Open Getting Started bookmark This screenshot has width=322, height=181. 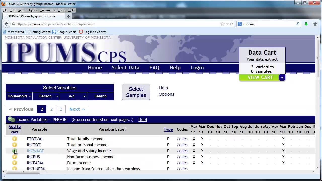pyautogui.click(x=38, y=32)
